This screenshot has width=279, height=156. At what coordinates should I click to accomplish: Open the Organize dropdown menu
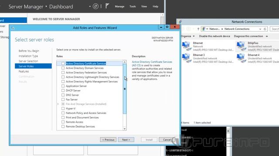click(187, 36)
